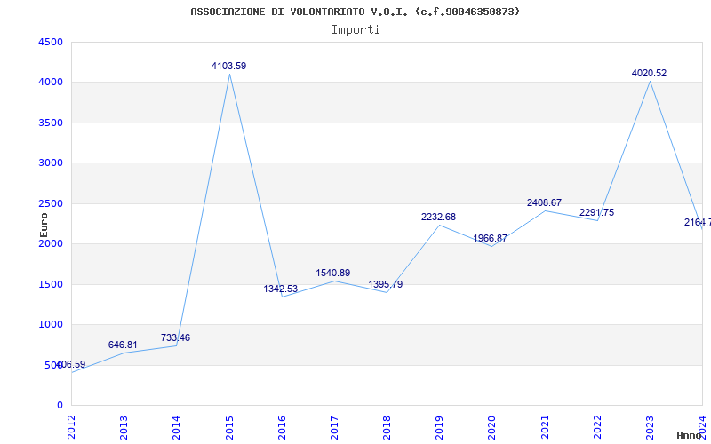The width and height of the screenshot is (711, 444).
Task: Select the 2016 x-axis year label
Action: coord(282,428)
